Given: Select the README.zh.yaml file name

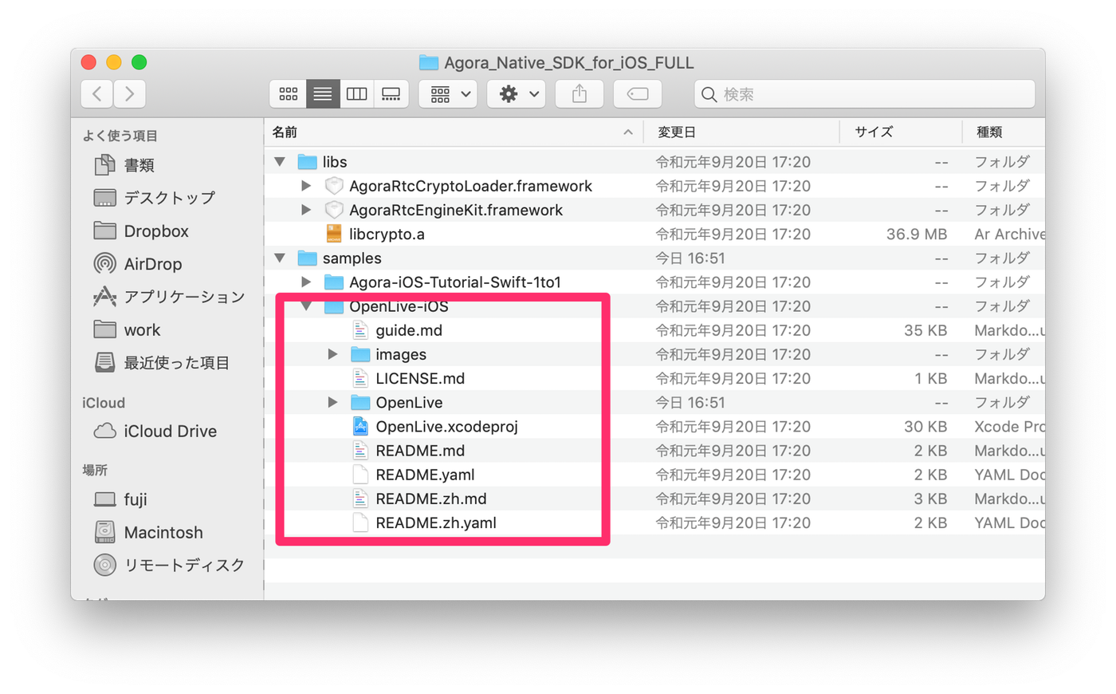Looking at the screenshot, I should click(436, 522).
